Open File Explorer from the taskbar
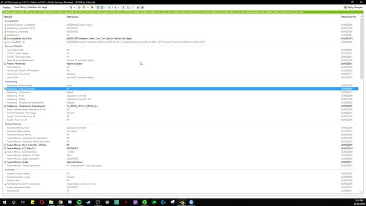Screen dimensions: 366x206 pos(51,202)
